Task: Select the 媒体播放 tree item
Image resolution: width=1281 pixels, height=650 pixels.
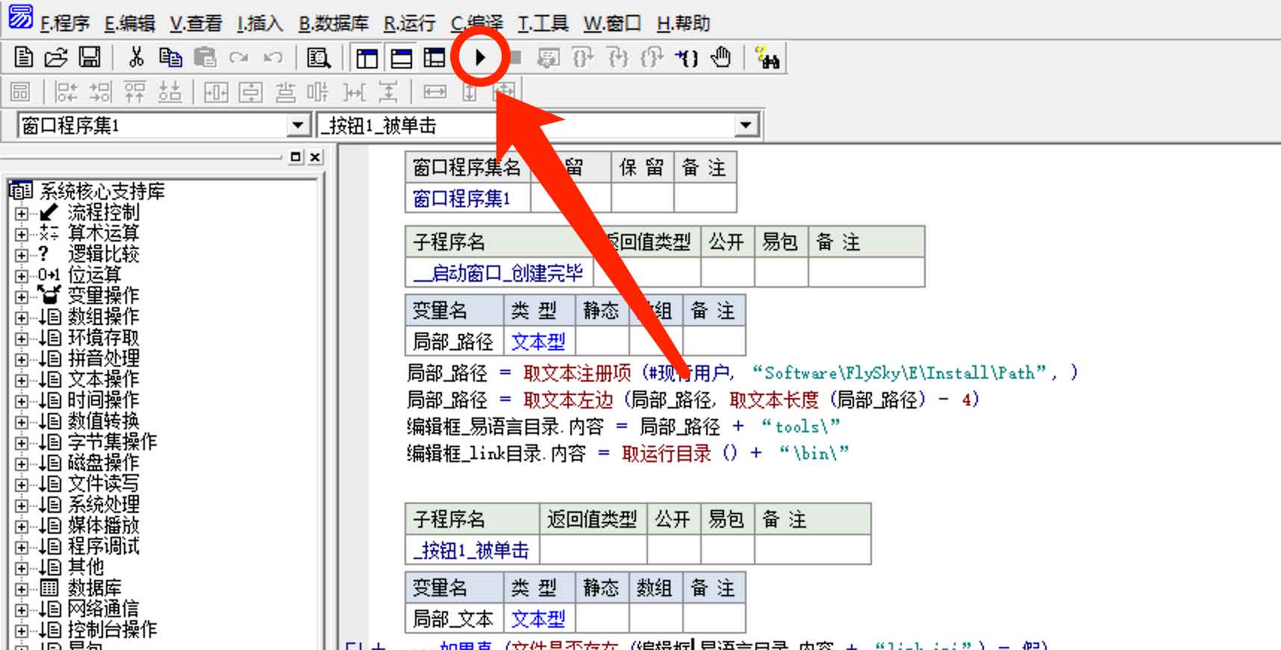Action: click(103, 526)
